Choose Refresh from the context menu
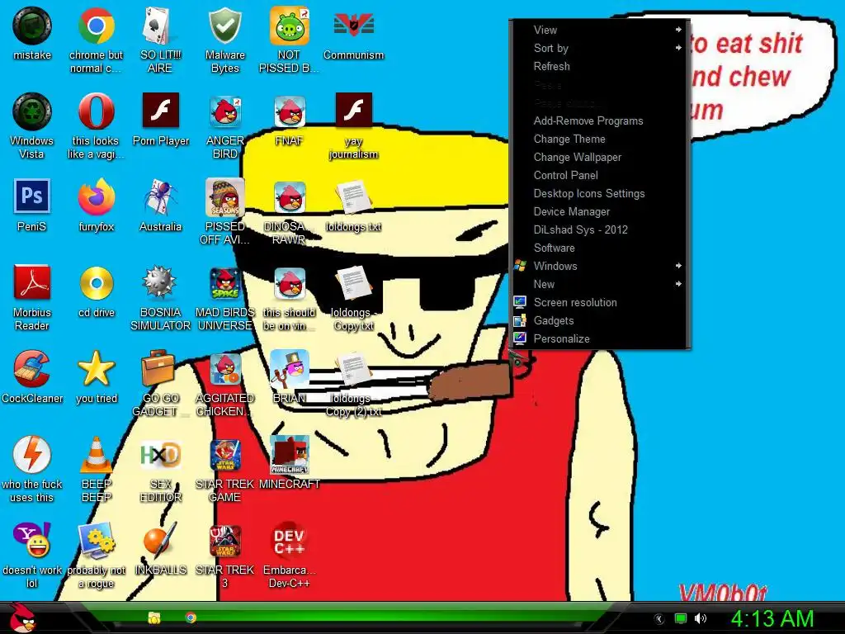 599,66
